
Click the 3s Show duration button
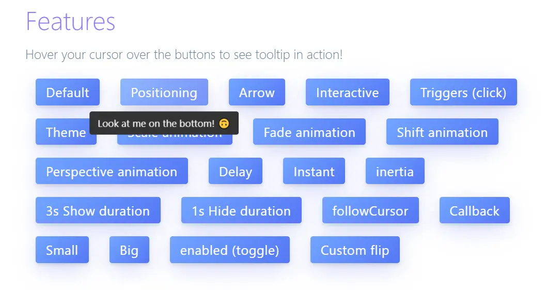point(98,210)
